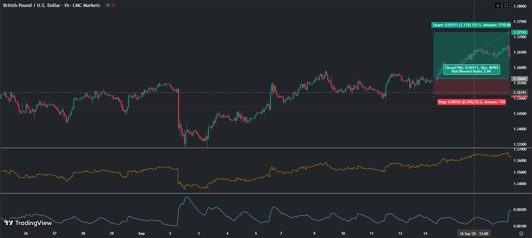Open the chart settings gear icon

tap(521, 233)
